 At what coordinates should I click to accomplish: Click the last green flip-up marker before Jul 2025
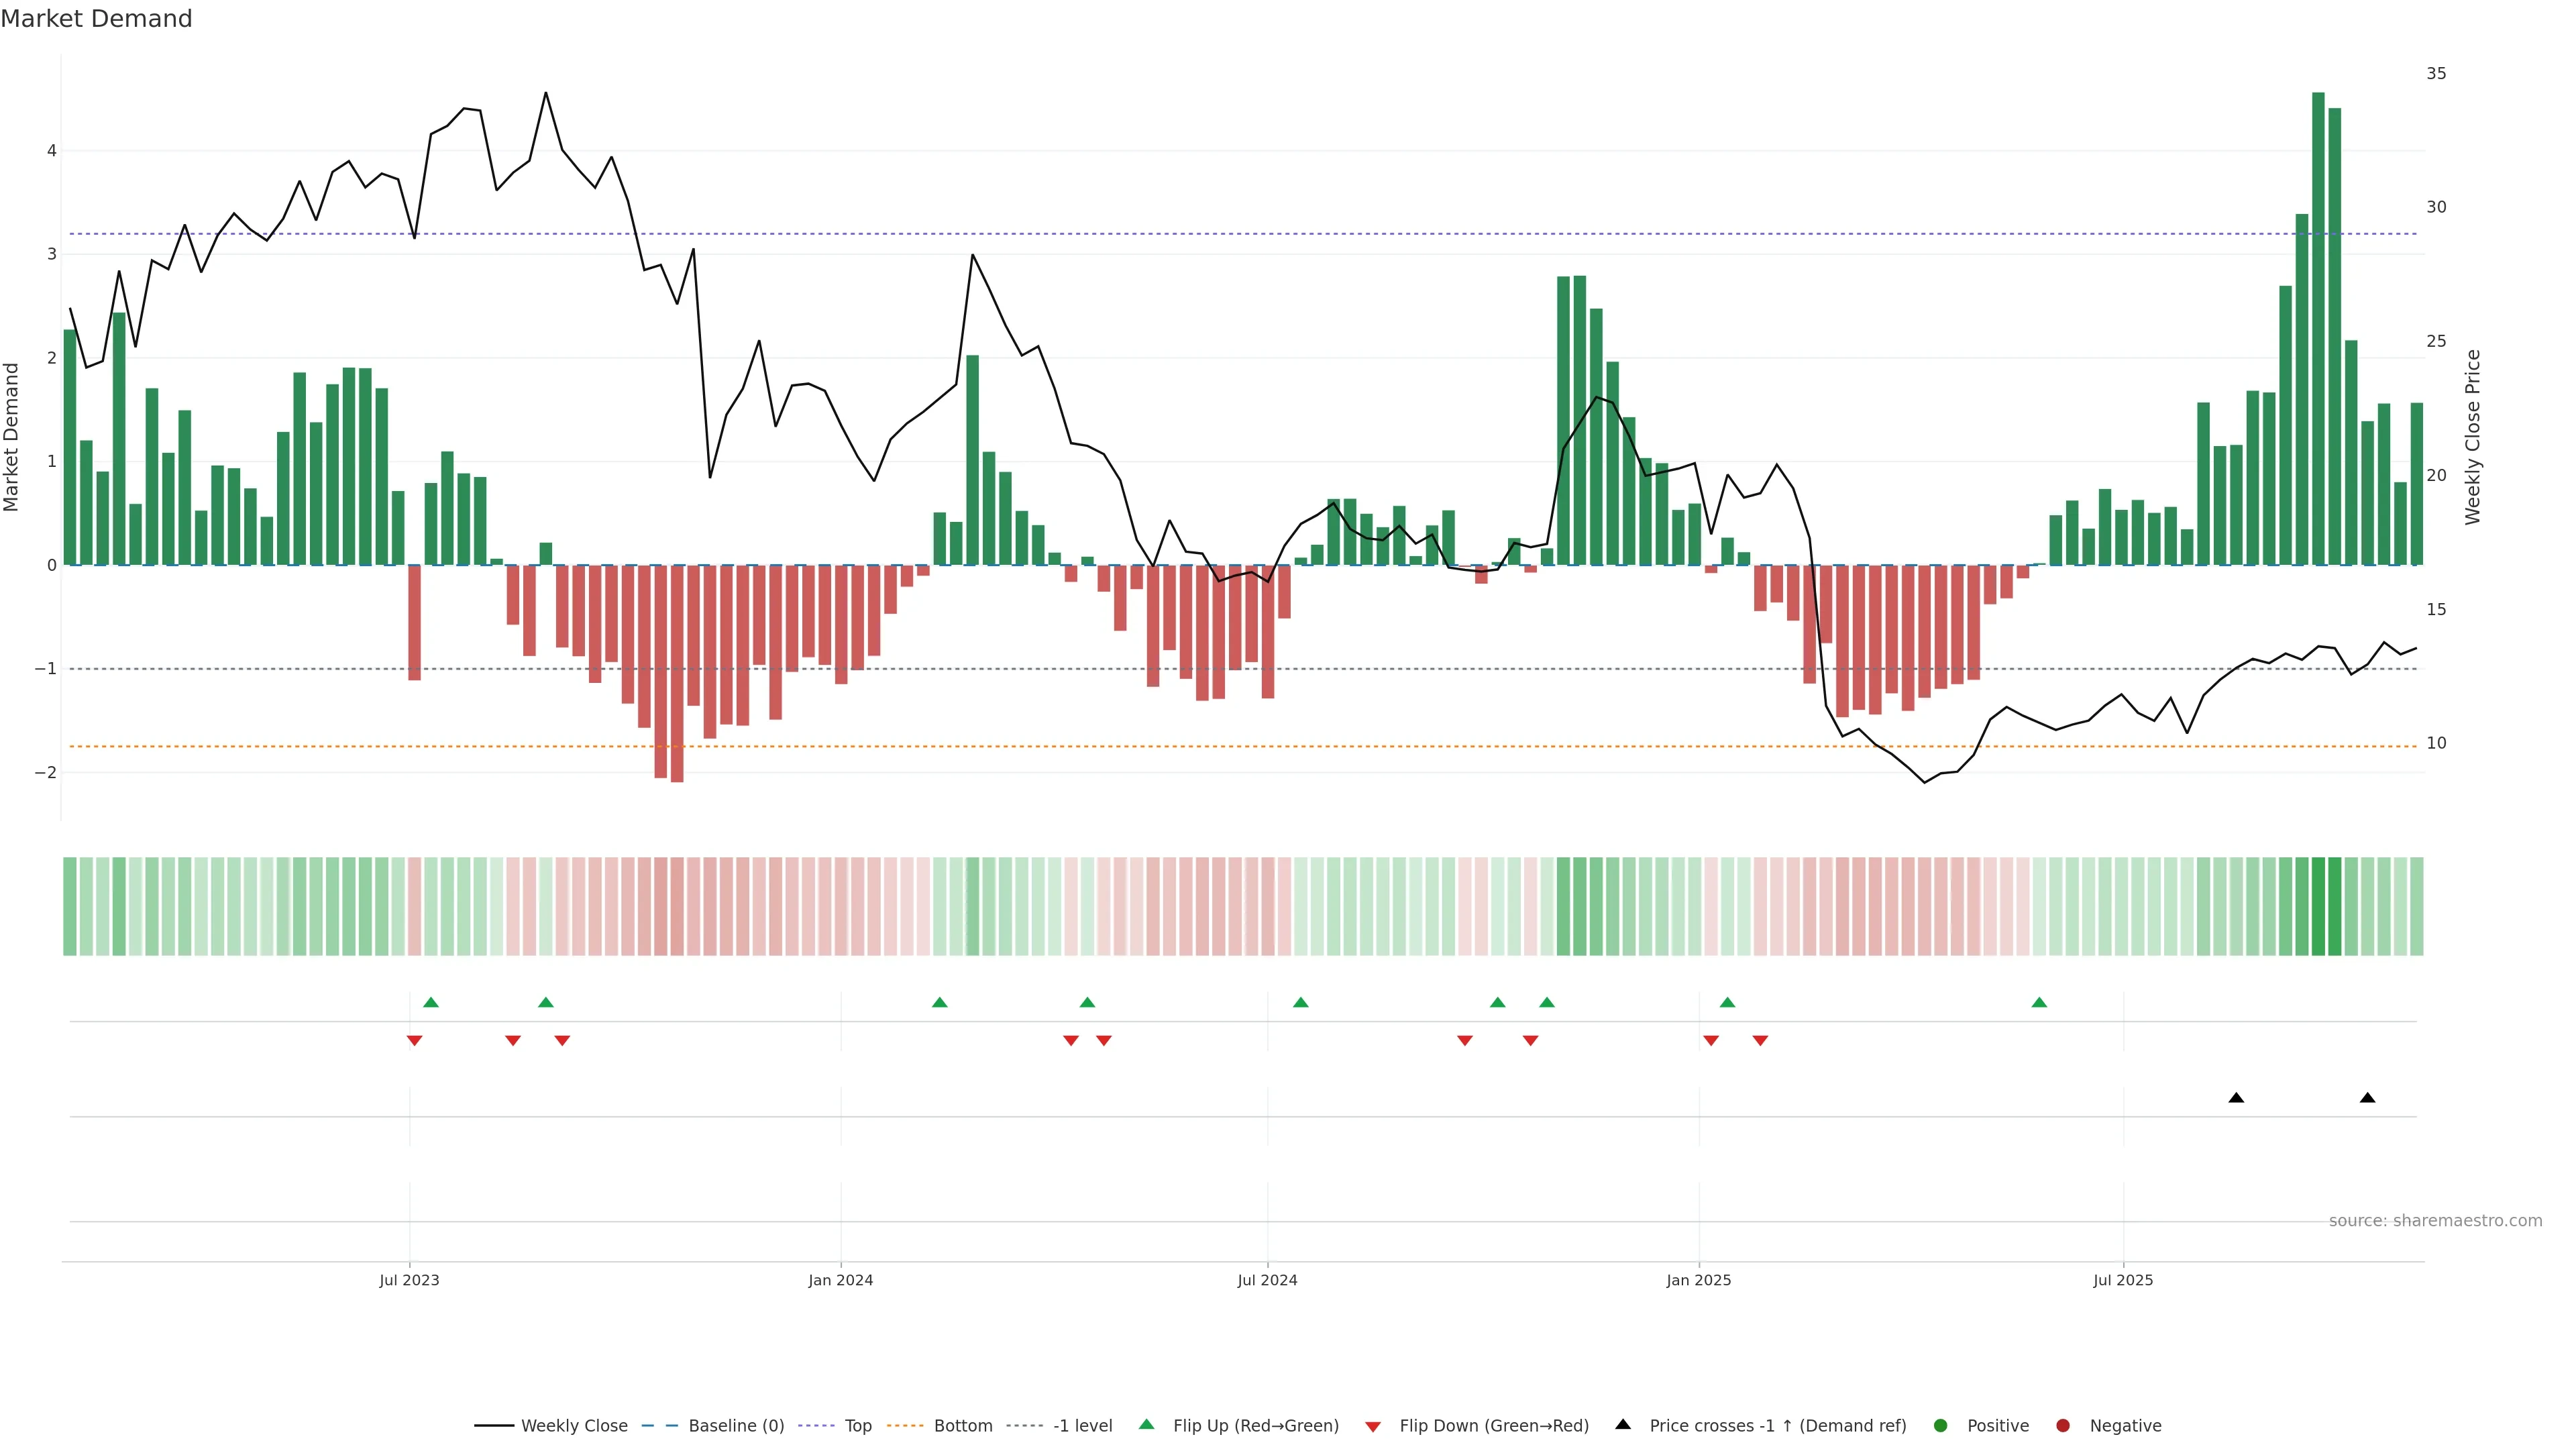point(2039,1003)
